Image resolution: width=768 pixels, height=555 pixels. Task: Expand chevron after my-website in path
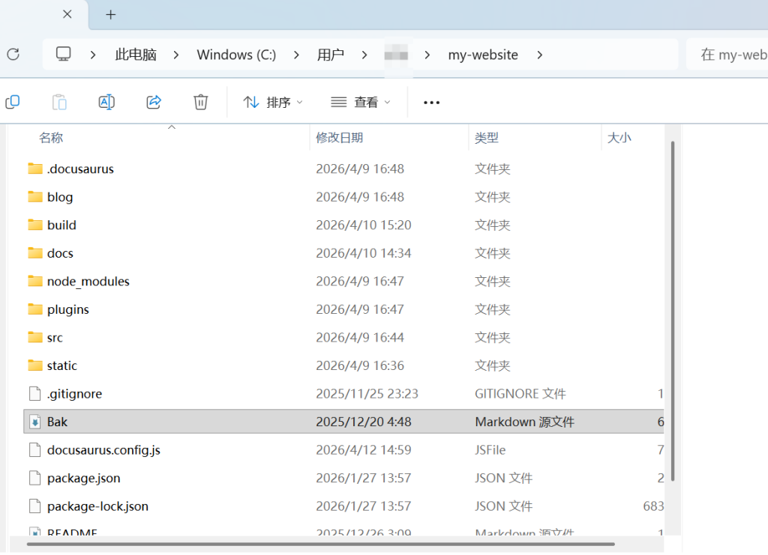(539, 55)
